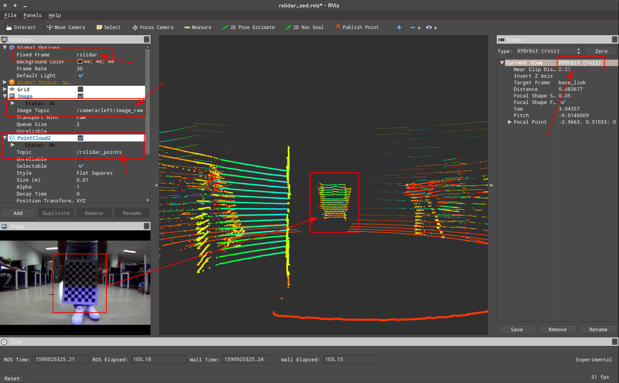This screenshot has width=619, height=383.
Task: Click the ROS Time field
Action: (x=62, y=359)
